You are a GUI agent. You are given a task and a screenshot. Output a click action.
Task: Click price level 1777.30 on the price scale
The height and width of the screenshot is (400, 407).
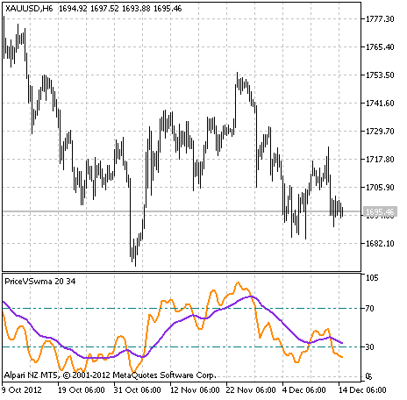click(380, 19)
